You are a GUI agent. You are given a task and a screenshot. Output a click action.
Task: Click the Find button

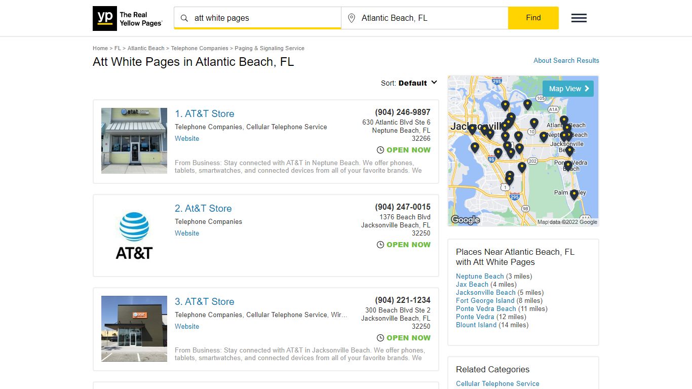(533, 18)
